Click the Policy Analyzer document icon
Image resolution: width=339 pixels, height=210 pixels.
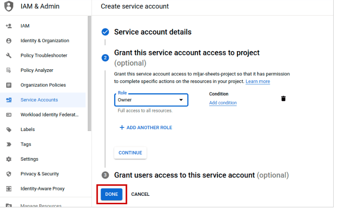tap(8, 71)
